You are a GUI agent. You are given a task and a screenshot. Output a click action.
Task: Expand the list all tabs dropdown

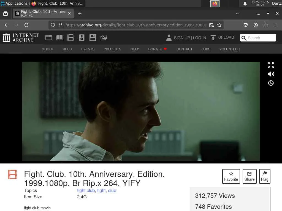point(237,13)
